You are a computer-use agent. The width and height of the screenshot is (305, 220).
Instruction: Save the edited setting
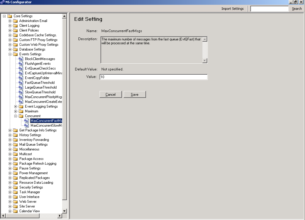(135, 95)
